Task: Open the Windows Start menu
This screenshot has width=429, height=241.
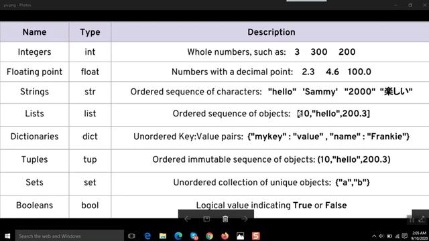Action: tap(7, 236)
